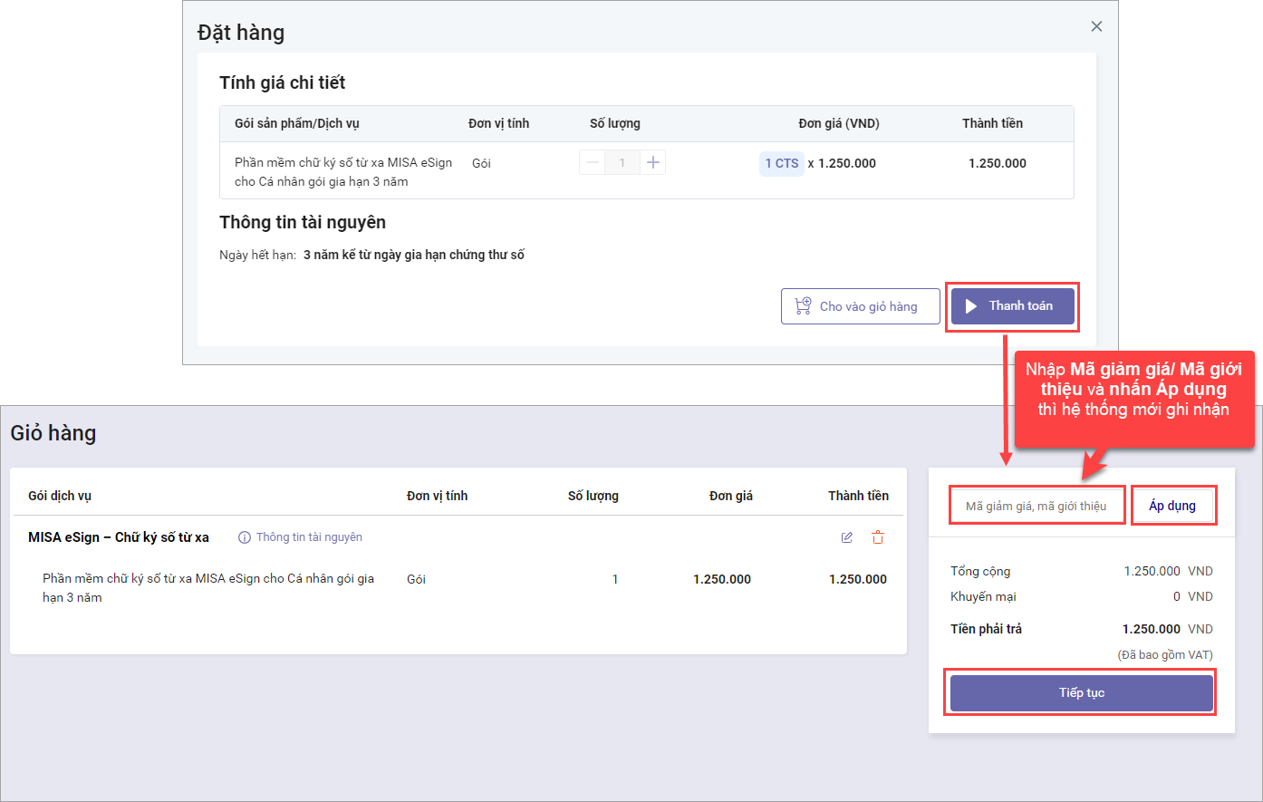This screenshot has height=802, width=1263.
Task: Click the play icon on Thanh toán
Action: tap(971, 306)
